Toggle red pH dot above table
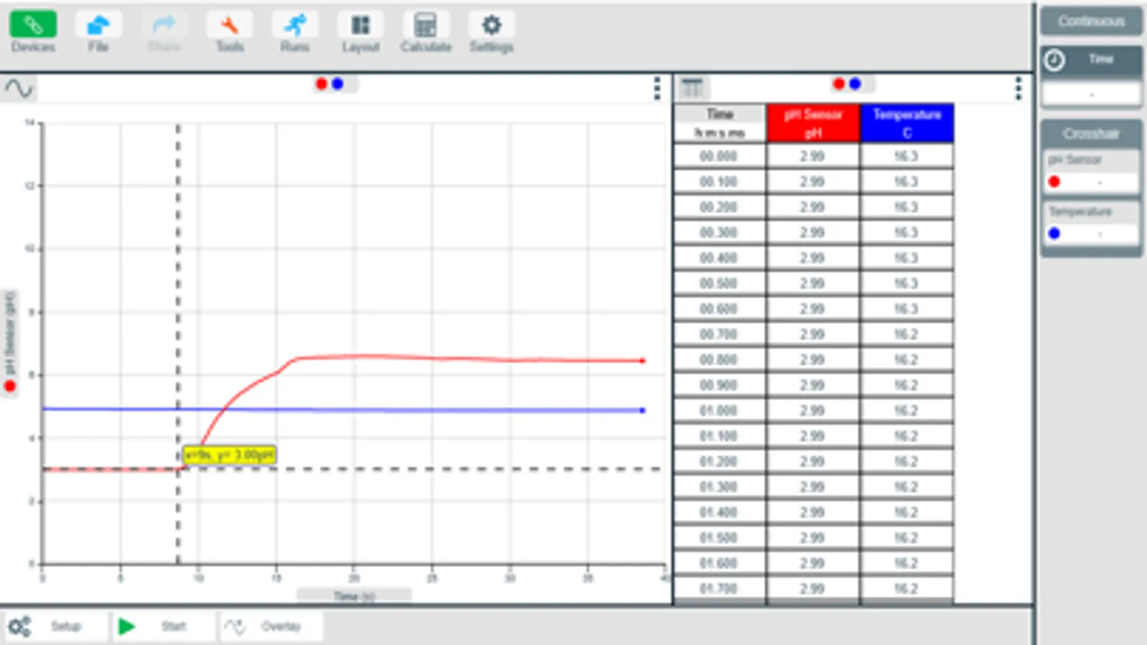1147x645 pixels. click(839, 84)
